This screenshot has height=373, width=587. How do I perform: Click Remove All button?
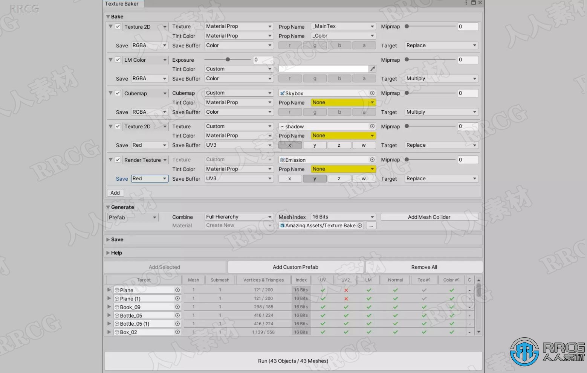(424, 267)
